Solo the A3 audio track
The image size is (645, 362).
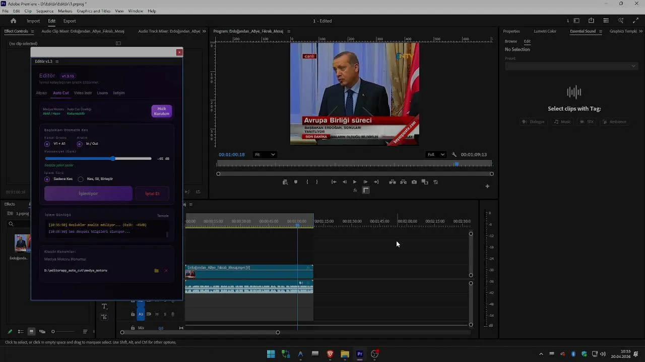click(165, 314)
